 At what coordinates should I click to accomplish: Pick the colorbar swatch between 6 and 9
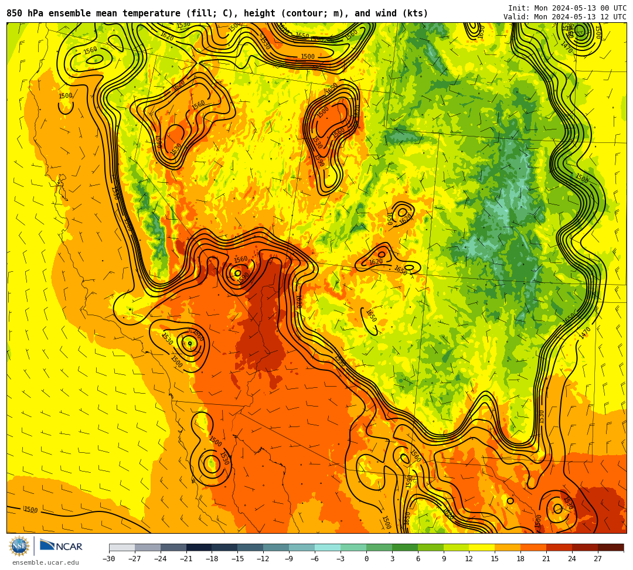point(431,547)
